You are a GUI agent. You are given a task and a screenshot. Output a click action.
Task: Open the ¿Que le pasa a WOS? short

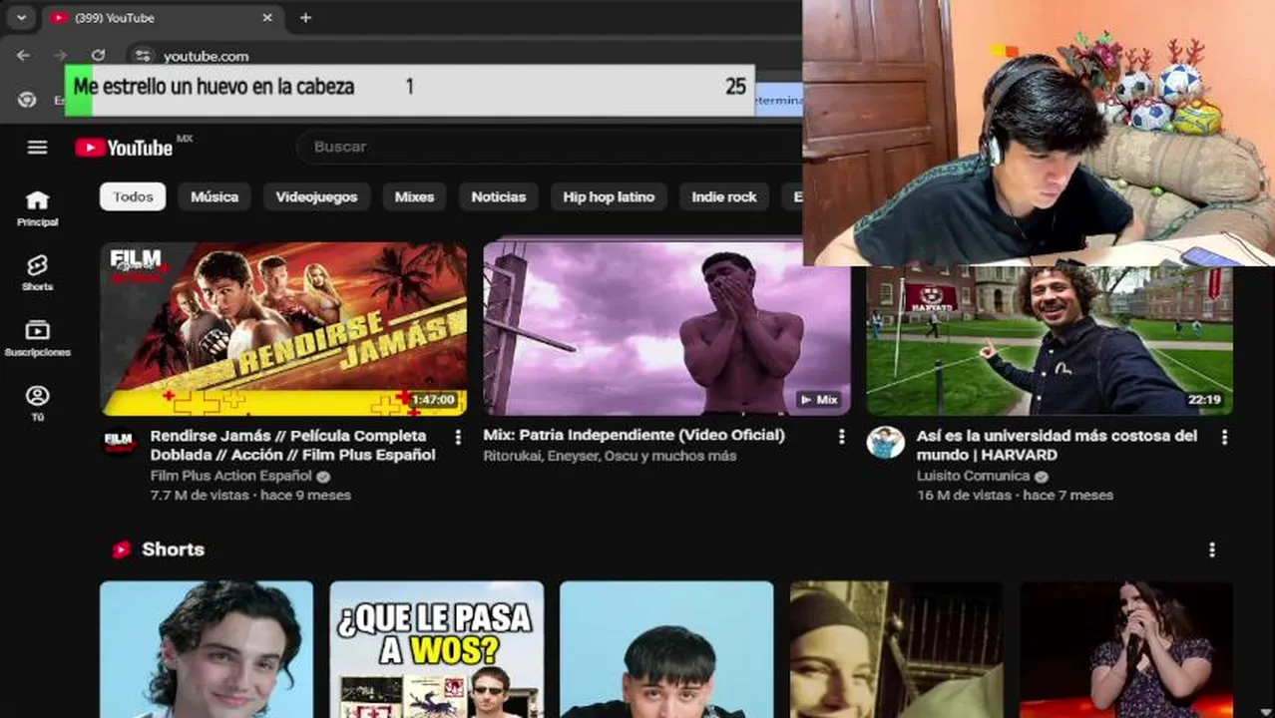437,649
